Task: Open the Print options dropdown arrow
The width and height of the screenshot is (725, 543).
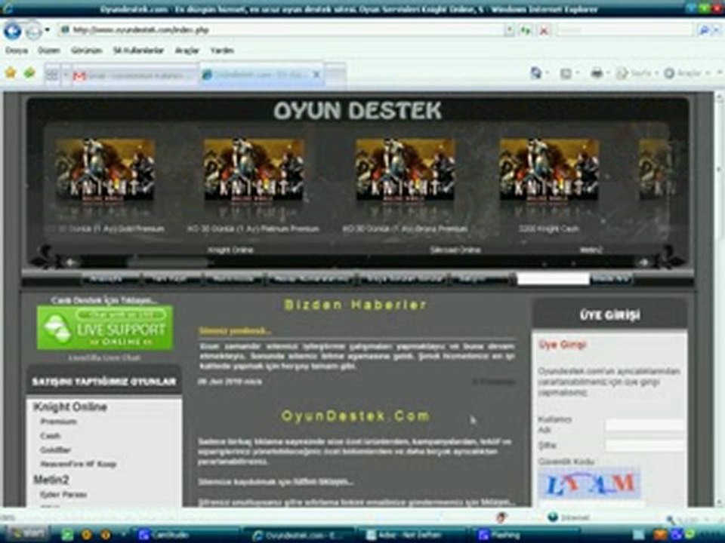Action: (x=609, y=73)
